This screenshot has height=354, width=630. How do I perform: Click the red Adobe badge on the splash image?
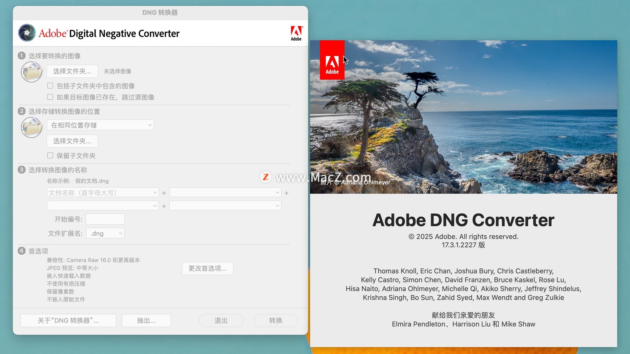[x=332, y=60]
